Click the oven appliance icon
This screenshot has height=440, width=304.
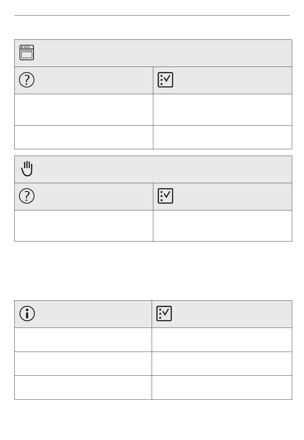click(27, 53)
